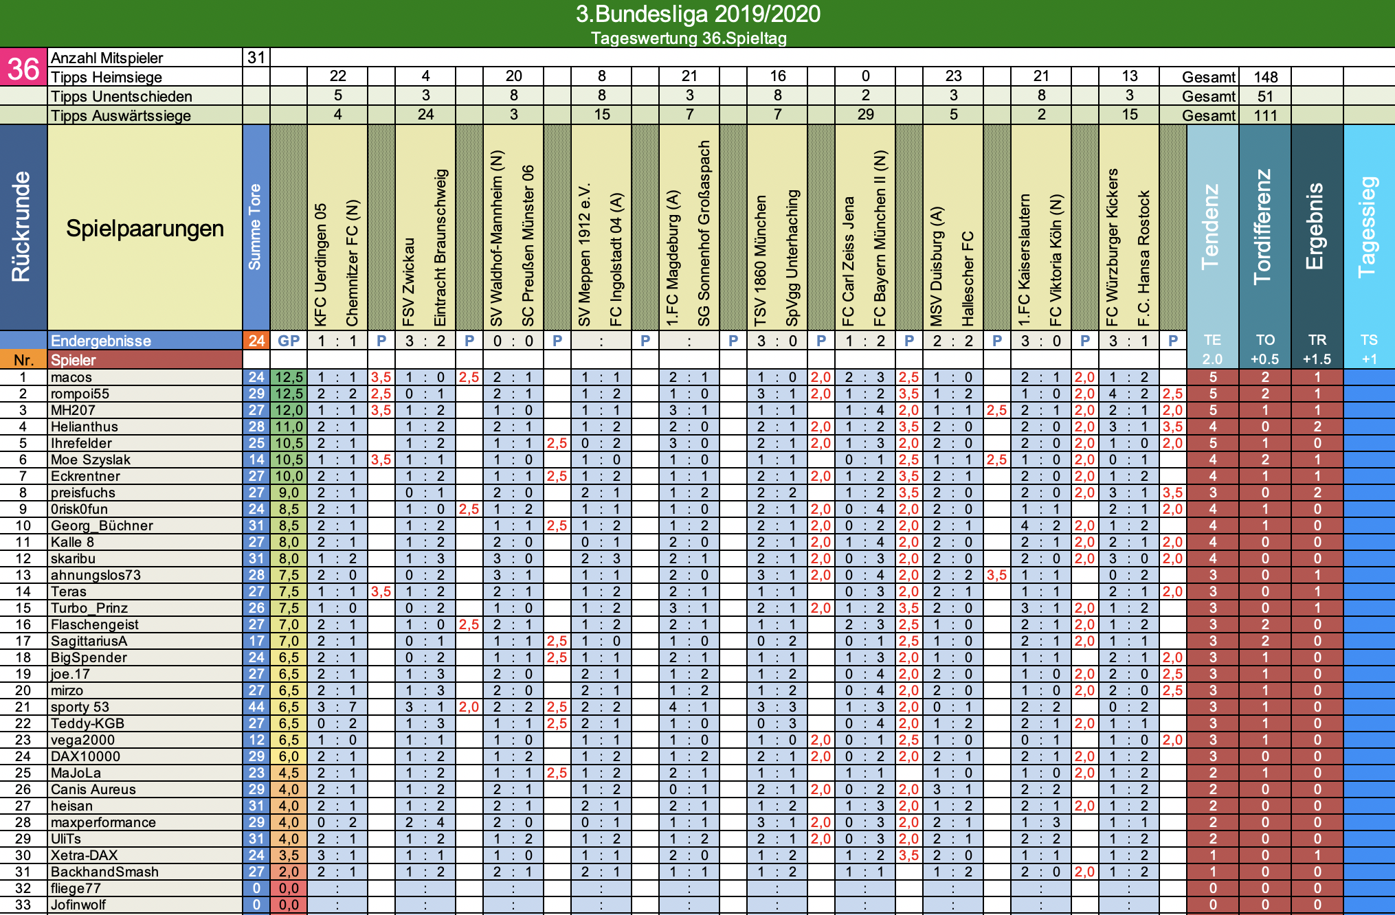Image resolution: width=1395 pixels, height=915 pixels.
Task: Click the 'Tagessieg' column header
Action: (1368, 227)
